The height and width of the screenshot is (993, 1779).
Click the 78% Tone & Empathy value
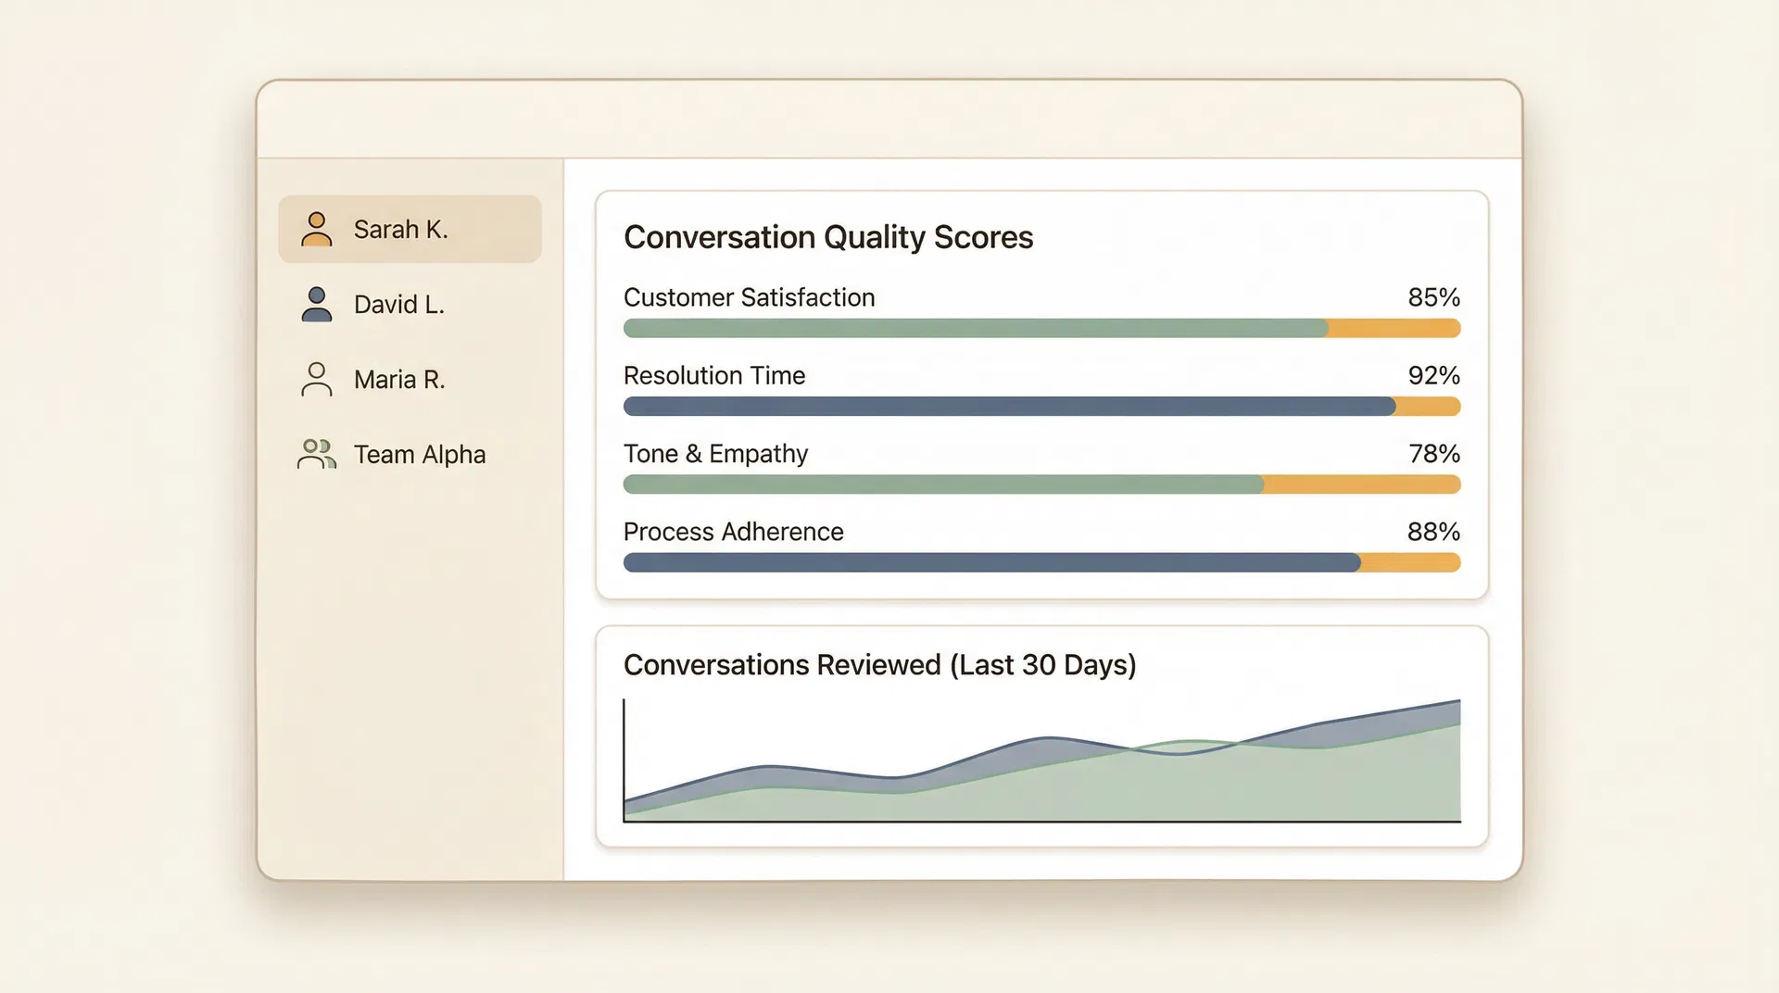(x=1432, y=454)
